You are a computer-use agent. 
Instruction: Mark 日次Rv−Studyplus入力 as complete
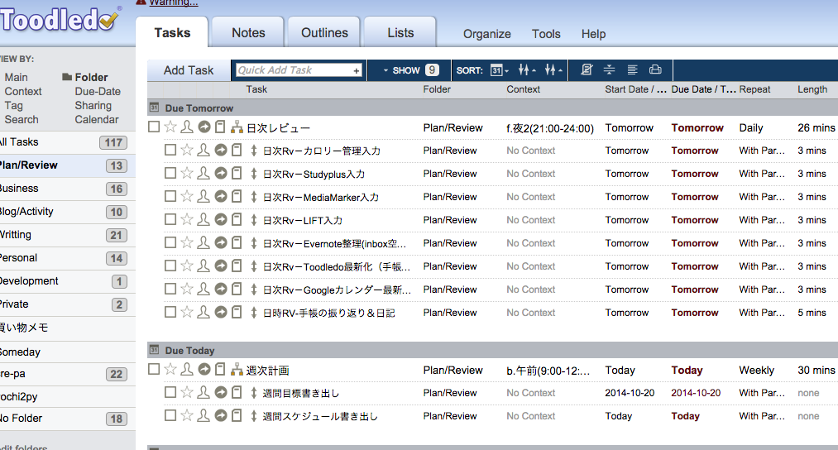point(170,174)
